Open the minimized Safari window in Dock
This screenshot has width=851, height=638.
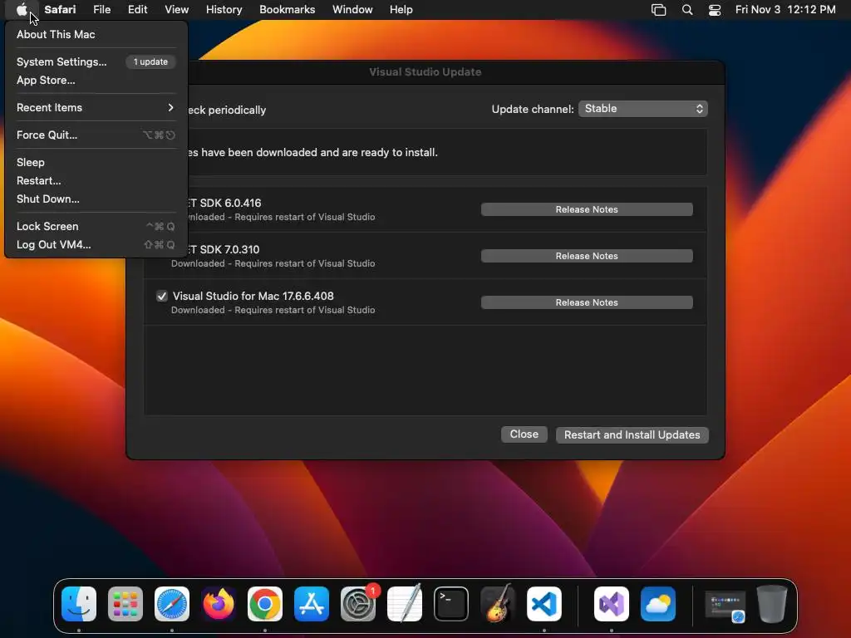725,606
